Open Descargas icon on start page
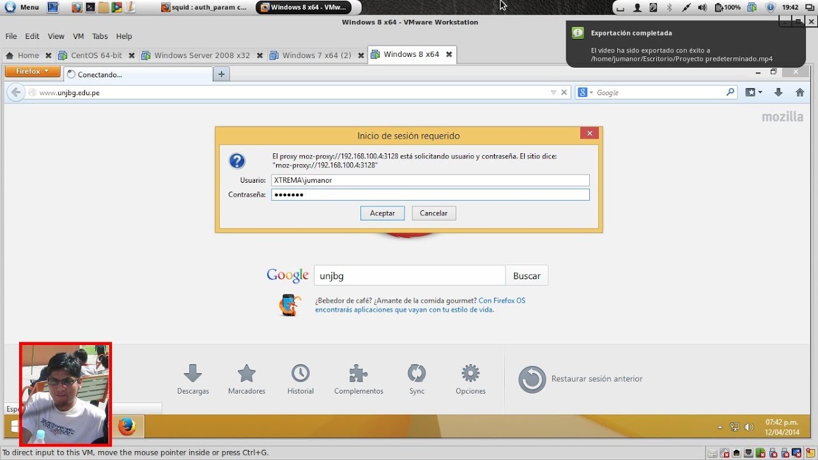The image size is (818, 460). (193, 379)
